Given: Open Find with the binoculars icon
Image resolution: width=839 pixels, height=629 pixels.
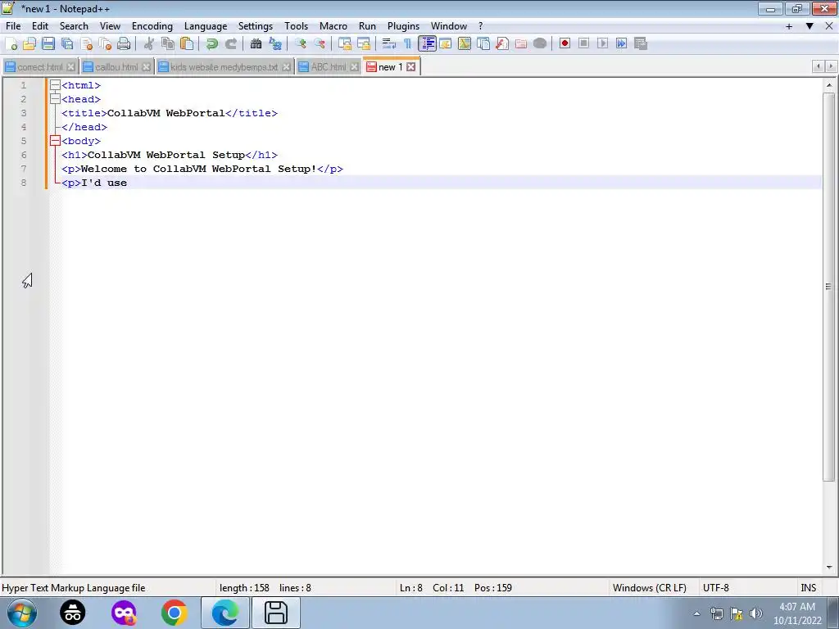Looking at the screenshot, I should (256, 44).
